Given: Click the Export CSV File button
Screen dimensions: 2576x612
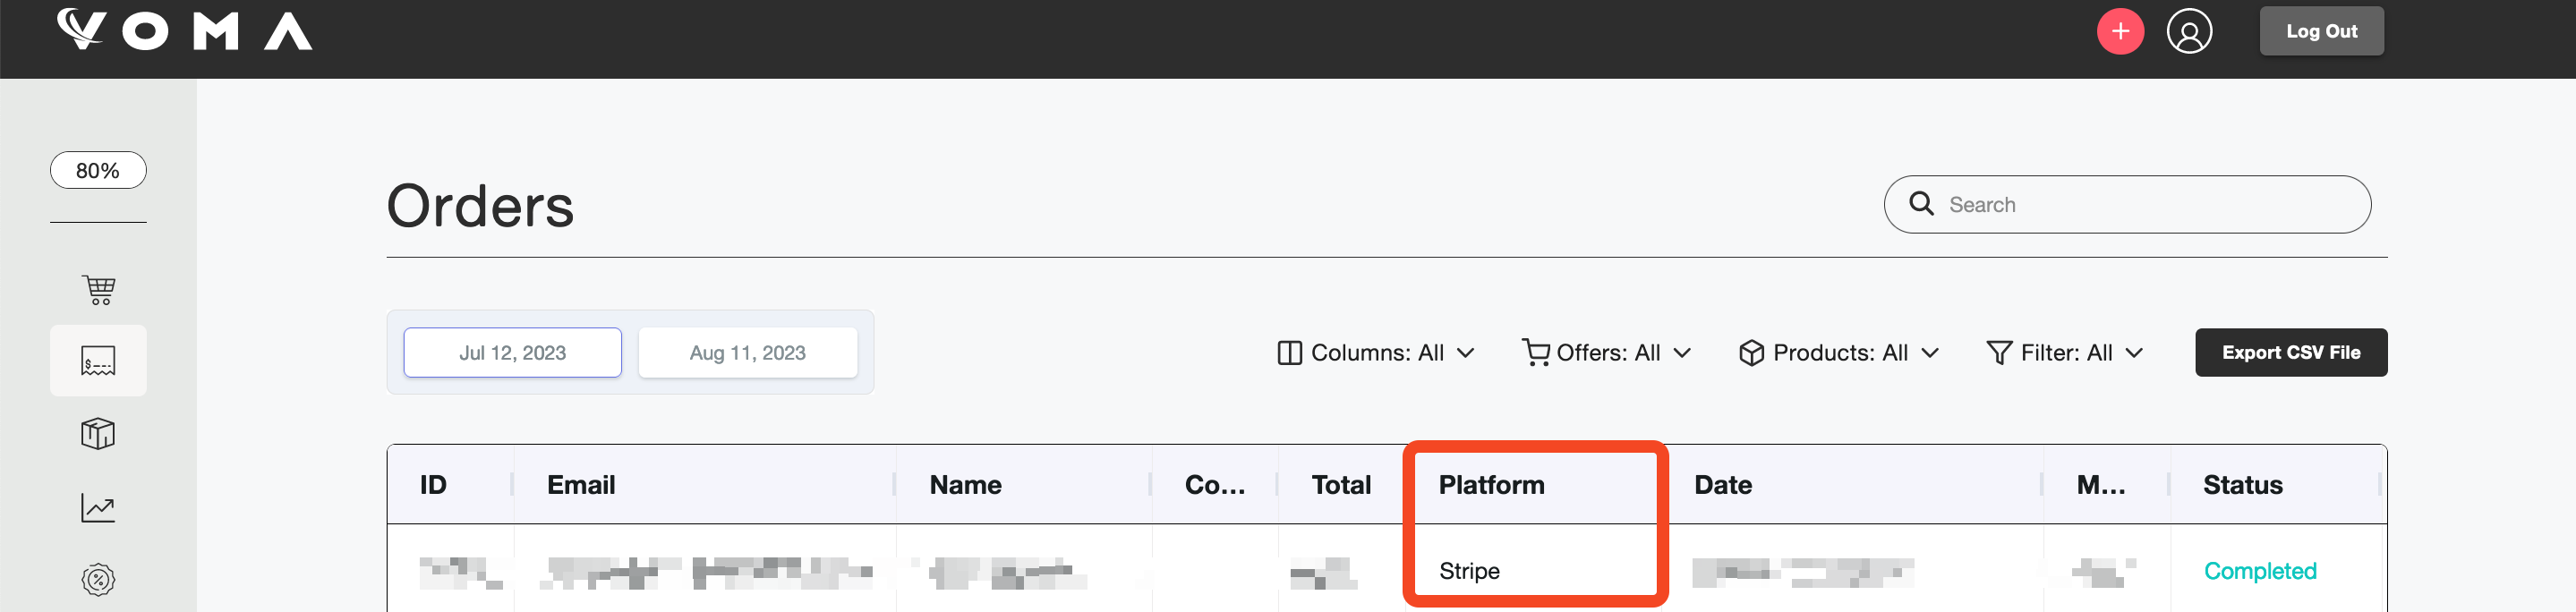Looking at the screenshot, I should click(x=2290, y=353).
